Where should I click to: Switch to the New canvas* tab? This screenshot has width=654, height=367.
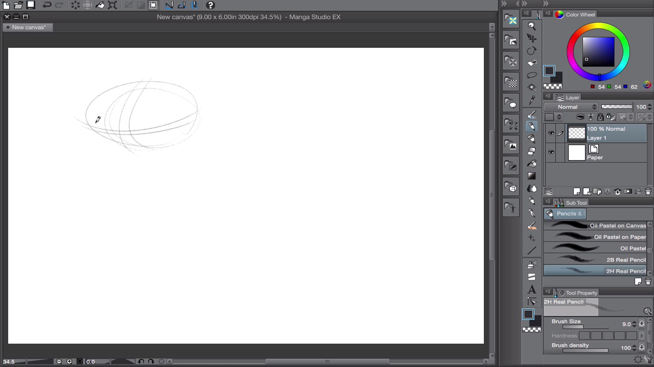[29, 28]
